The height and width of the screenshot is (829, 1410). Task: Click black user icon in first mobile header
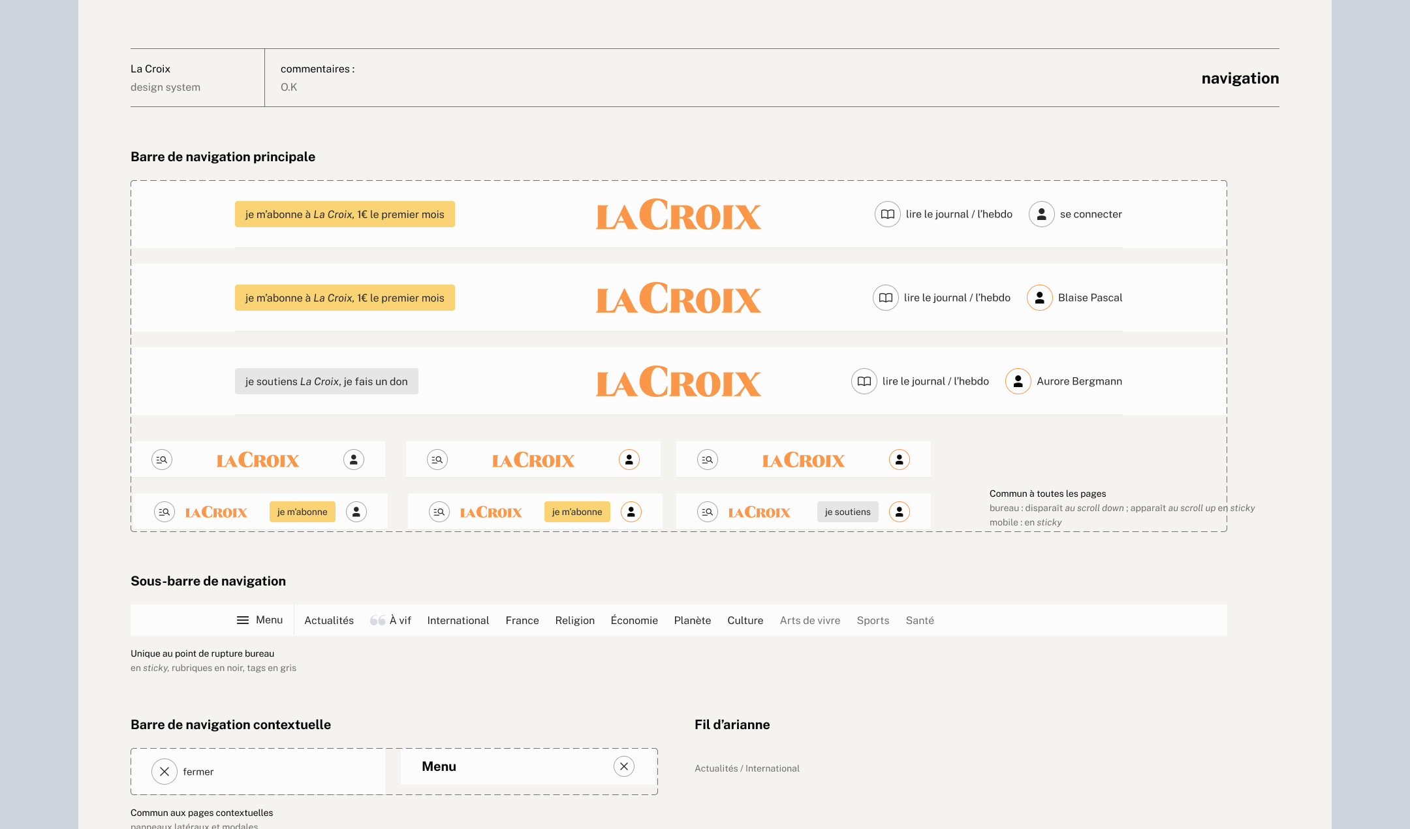click(x=354, y=460)
